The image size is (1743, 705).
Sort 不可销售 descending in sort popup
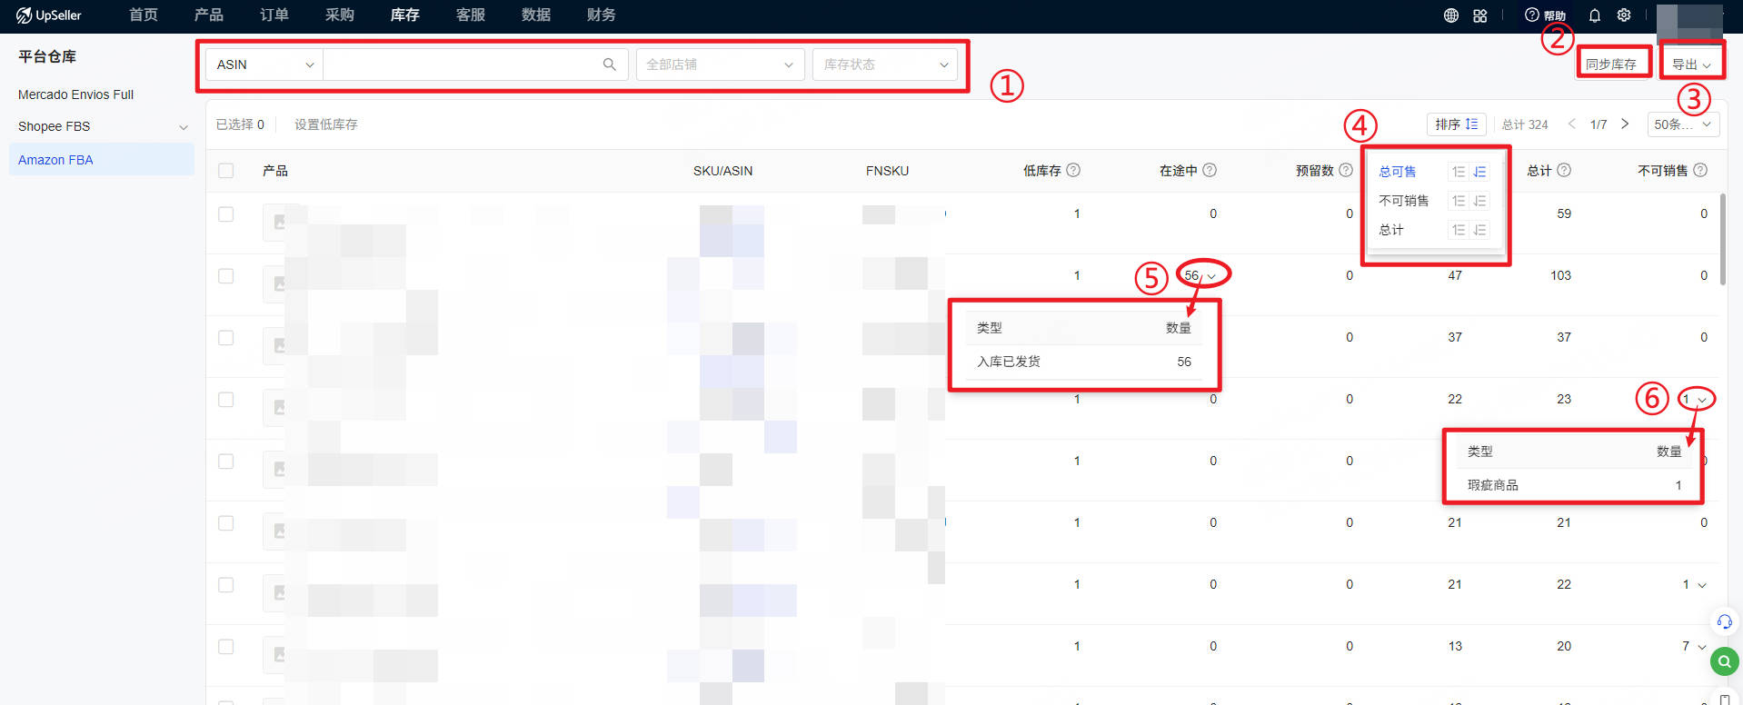point(1479,201)
